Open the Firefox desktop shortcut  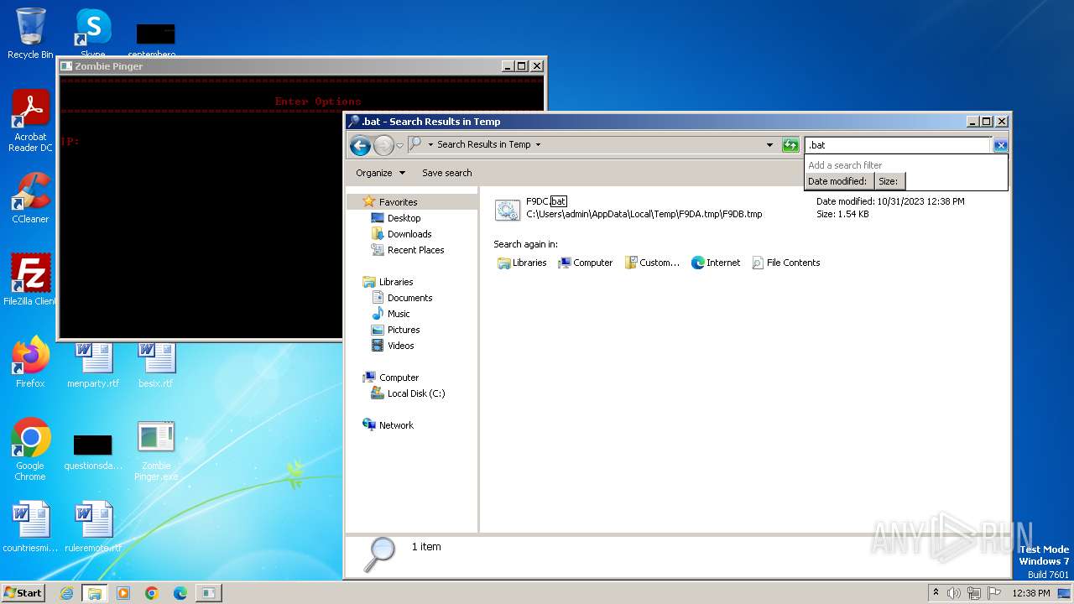coord(30,362)
